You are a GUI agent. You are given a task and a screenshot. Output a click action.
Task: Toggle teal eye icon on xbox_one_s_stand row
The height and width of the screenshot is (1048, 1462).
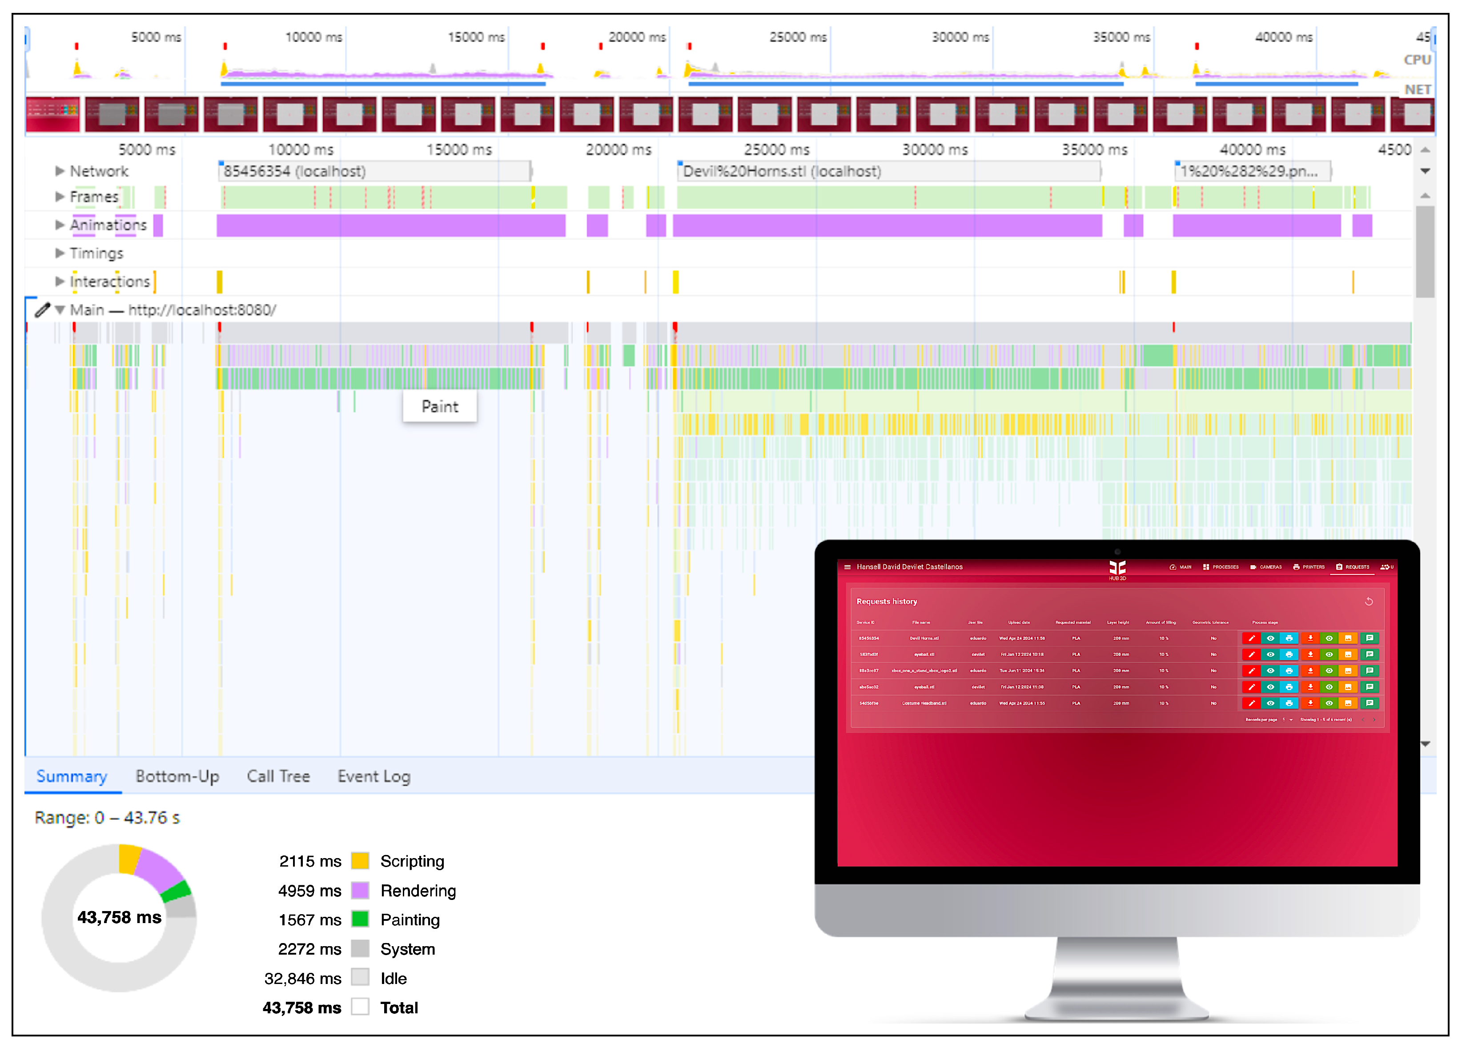click(1270, 671)
